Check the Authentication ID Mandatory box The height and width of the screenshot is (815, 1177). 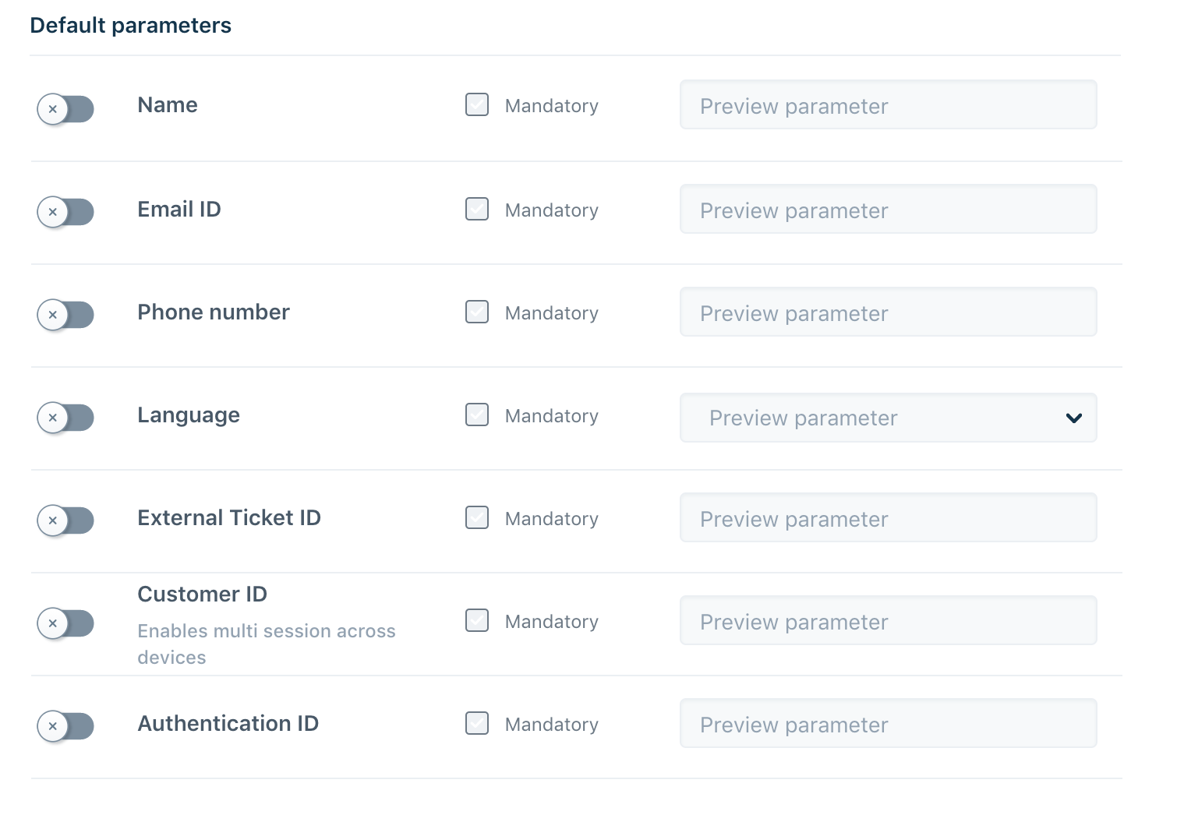477,723
